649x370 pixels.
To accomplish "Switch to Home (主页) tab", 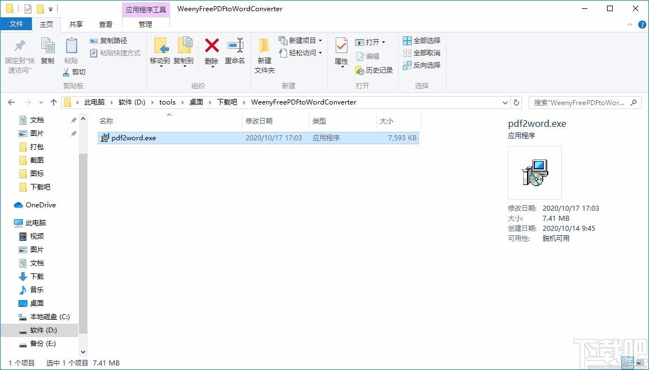I will click(x=46, y=25).
